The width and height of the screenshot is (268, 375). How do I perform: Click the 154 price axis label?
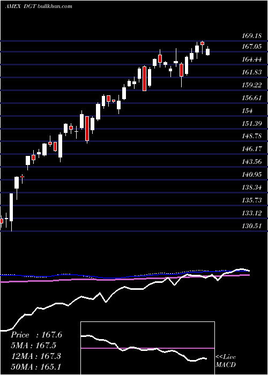[248, 111]
